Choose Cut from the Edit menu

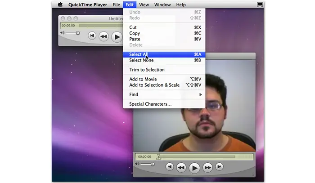pyautogui.click(x=164, y=27)
